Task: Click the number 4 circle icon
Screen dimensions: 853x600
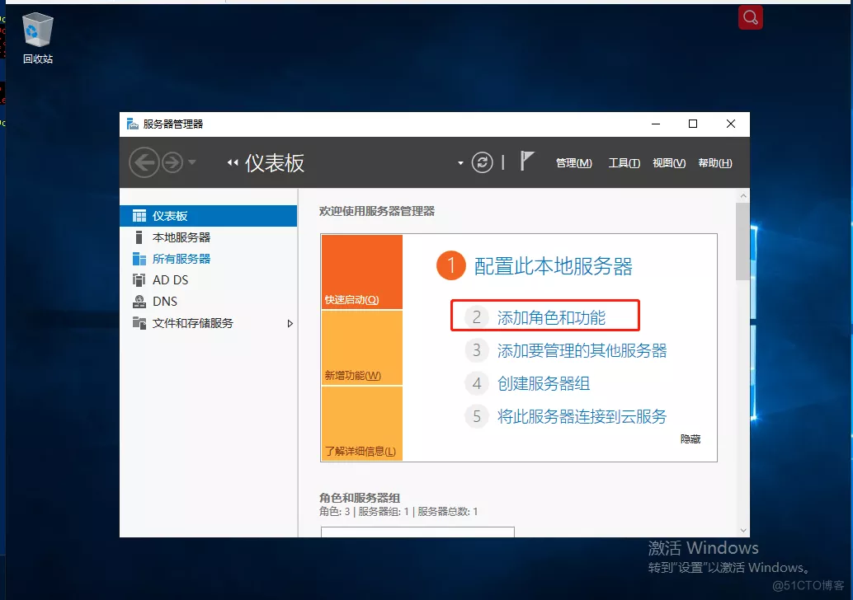Action: pyautogui.click(x=477, y=384)
